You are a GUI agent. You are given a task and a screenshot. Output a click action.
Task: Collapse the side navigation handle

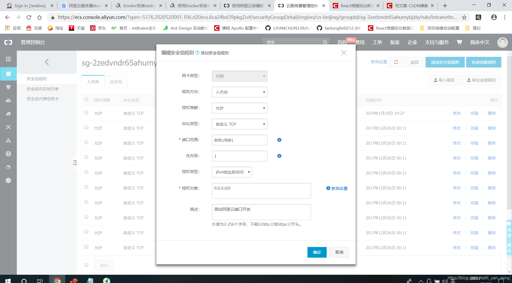(x=75, y=163)
